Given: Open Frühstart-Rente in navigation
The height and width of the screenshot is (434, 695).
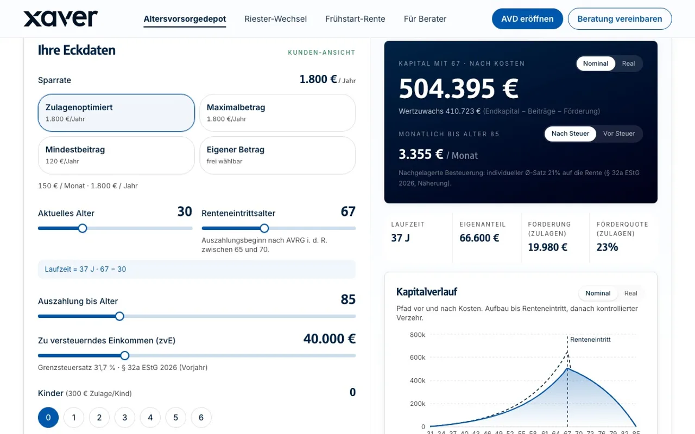Looking at the screenshot, I should click(x=355, y=19).
